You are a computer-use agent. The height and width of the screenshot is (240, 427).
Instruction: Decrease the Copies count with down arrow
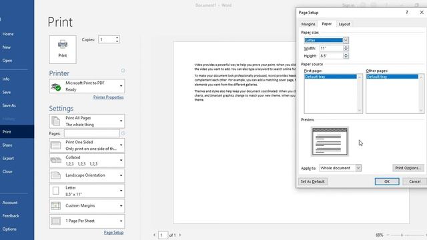[x=117, y=41]
